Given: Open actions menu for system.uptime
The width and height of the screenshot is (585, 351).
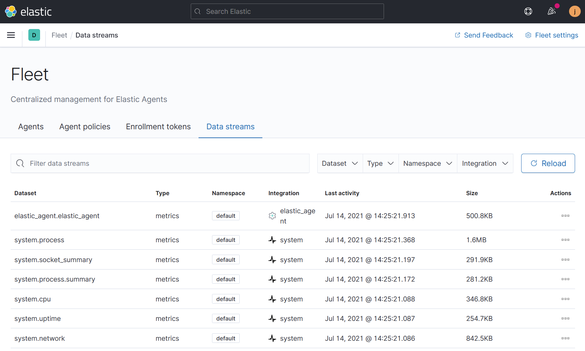Looking at the screenshot, I should click(x=565, y=318).
